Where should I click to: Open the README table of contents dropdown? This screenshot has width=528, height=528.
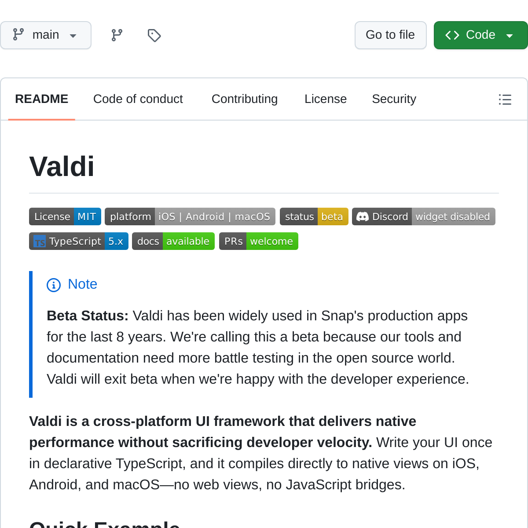505,99
